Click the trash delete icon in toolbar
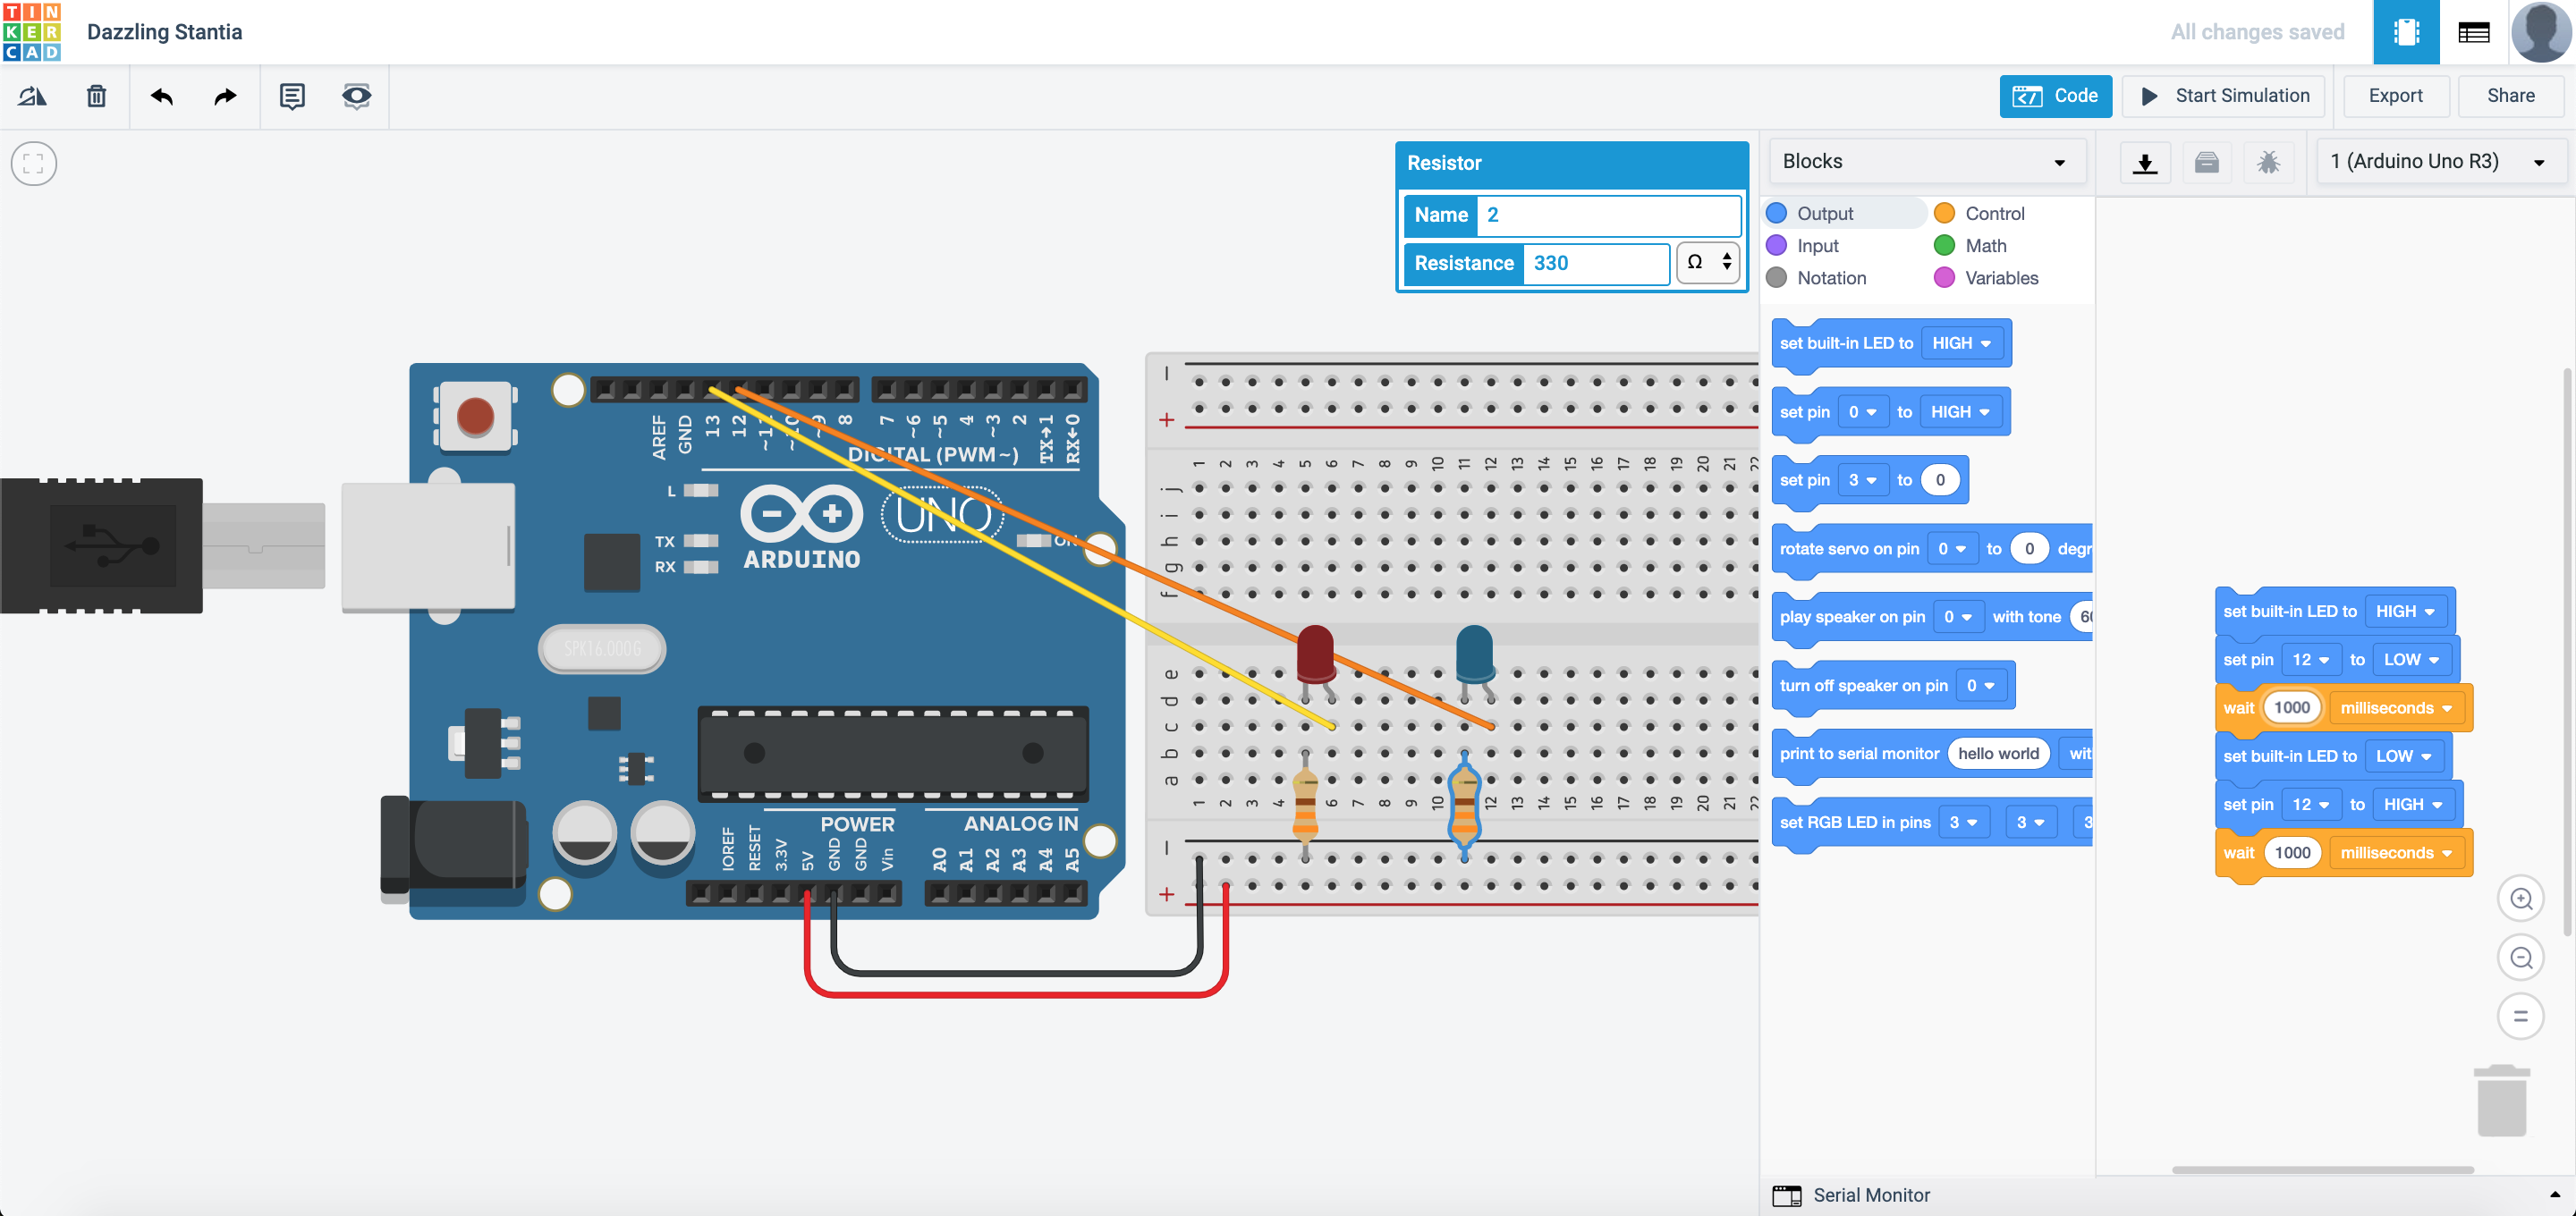 (96, 96)
